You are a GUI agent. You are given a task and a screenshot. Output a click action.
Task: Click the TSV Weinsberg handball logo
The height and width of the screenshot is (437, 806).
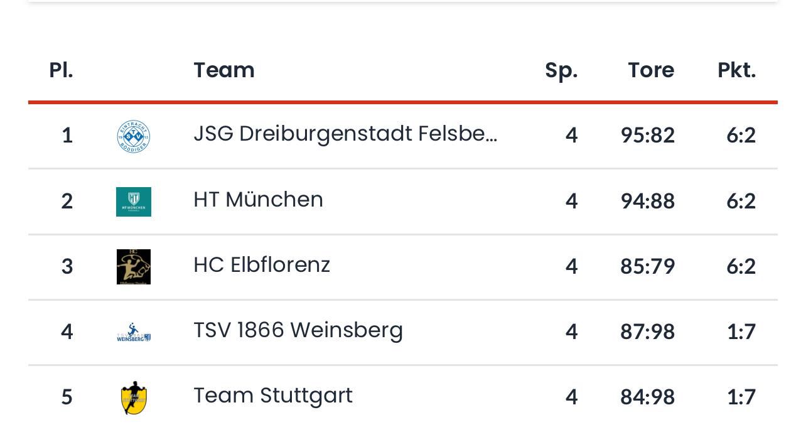pos(134,332)
